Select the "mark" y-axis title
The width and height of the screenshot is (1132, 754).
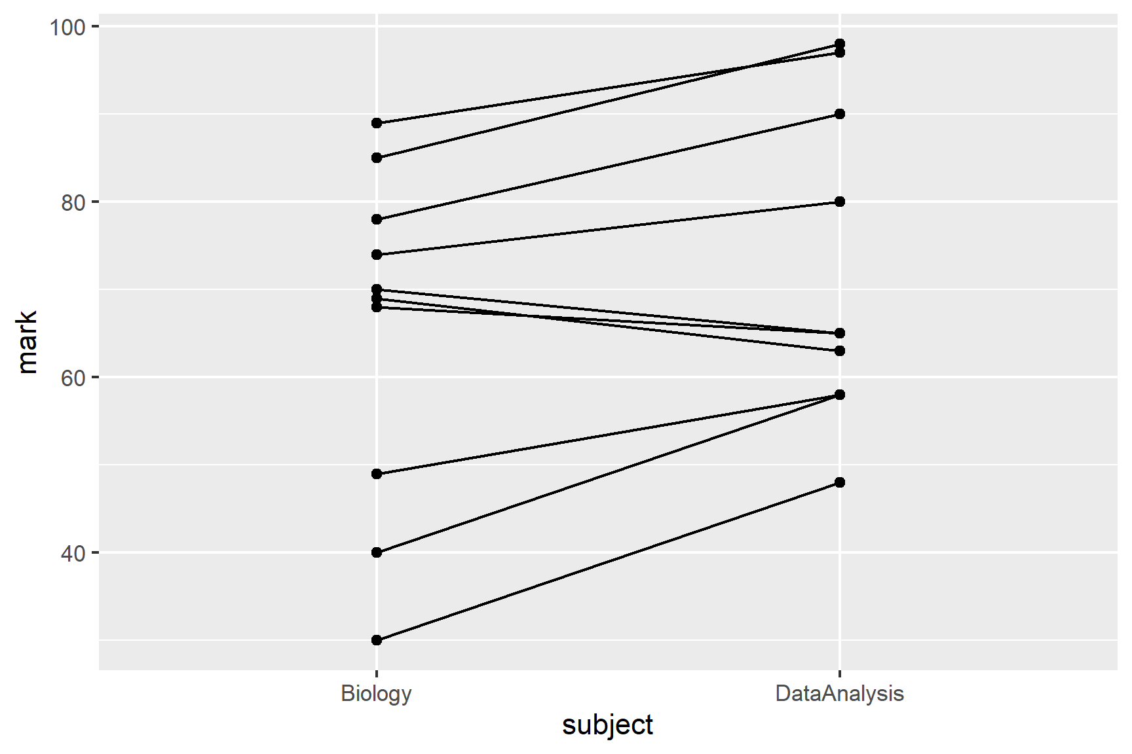click(28, 342)
